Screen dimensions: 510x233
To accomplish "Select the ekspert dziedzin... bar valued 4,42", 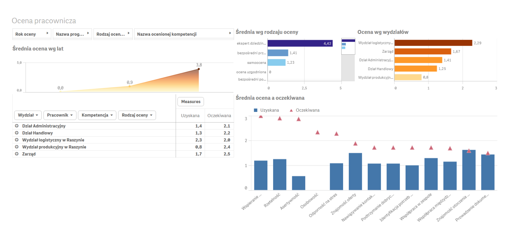I will (300, 43).
